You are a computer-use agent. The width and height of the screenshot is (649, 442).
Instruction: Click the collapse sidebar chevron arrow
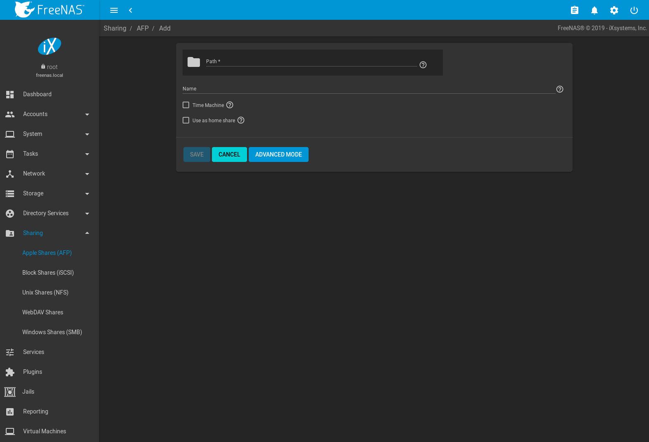pos(131,10)
